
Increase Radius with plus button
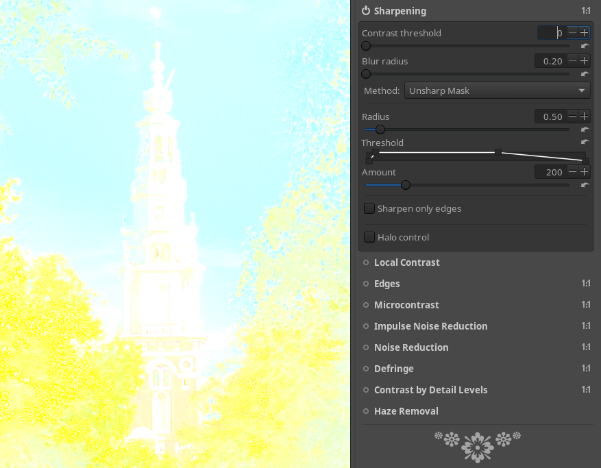pyautogui.click(x=584, y=116)
